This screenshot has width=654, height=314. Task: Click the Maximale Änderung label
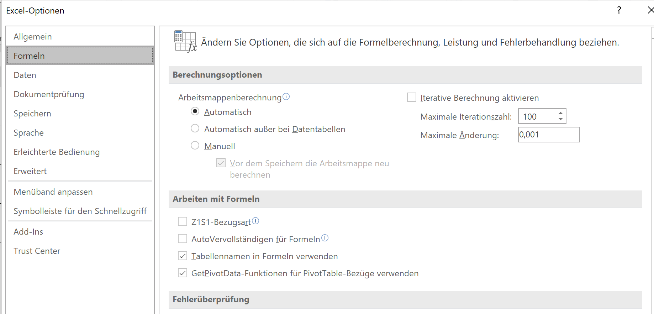pyautogui.click(x=460, y=135)
